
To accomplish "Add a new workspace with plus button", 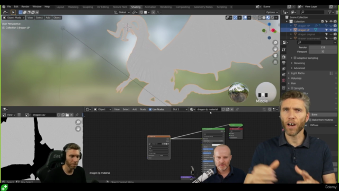I will [231, 7].
